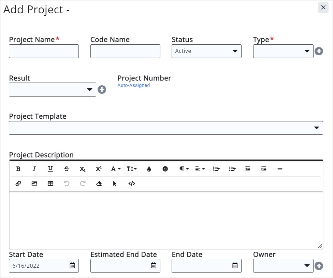Close the Add Project dialog

[323, 8]
